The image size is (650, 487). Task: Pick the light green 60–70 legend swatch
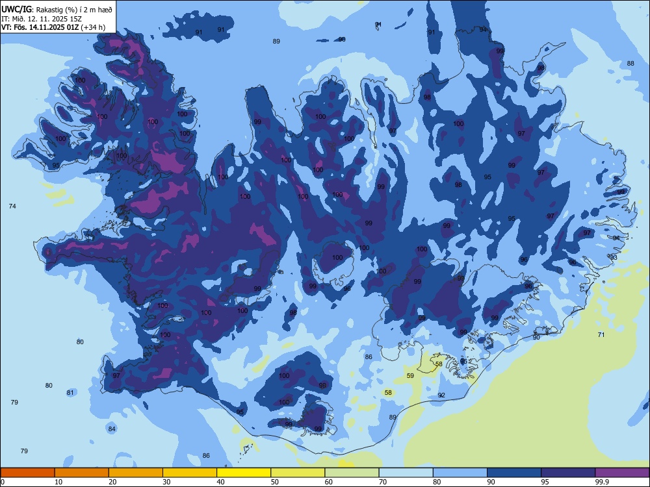[x=352, y=473]
